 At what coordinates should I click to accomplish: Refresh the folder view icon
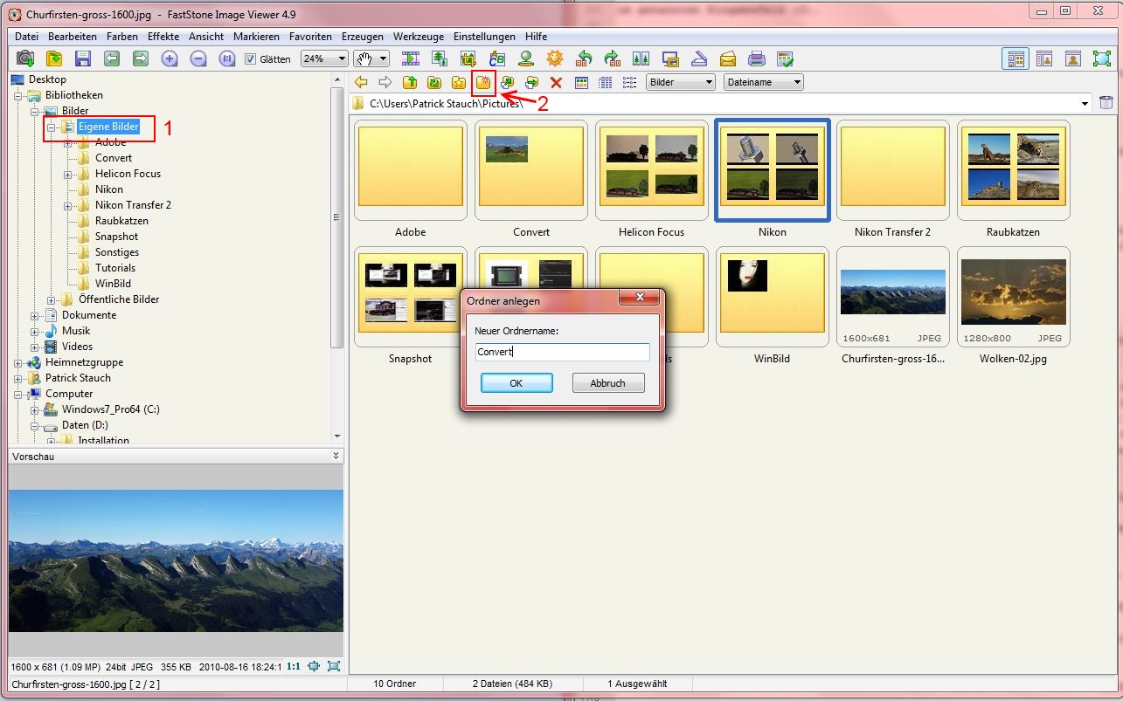[434, 82]
